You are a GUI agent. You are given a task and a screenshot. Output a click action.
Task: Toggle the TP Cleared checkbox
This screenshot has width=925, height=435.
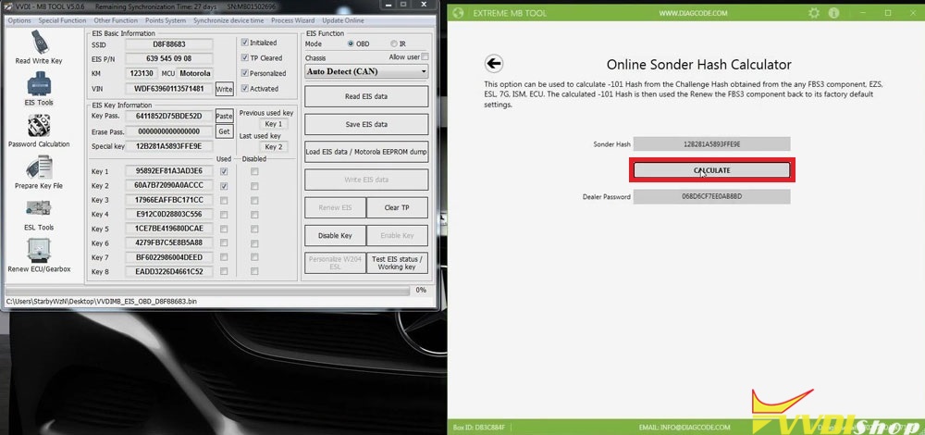[245, 57]
